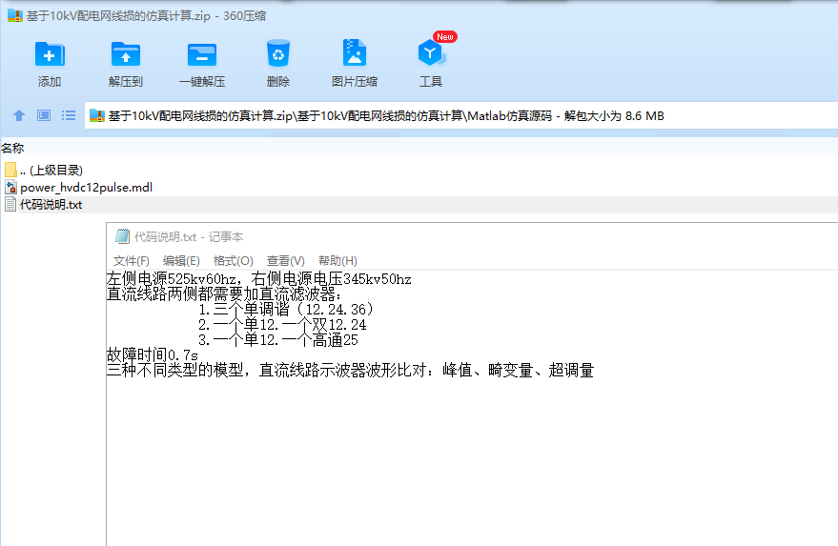Screen dimensions: 838x546
Task: Click the Notepad line '左侧电源525kv60hz'
Action: point(258,279)
